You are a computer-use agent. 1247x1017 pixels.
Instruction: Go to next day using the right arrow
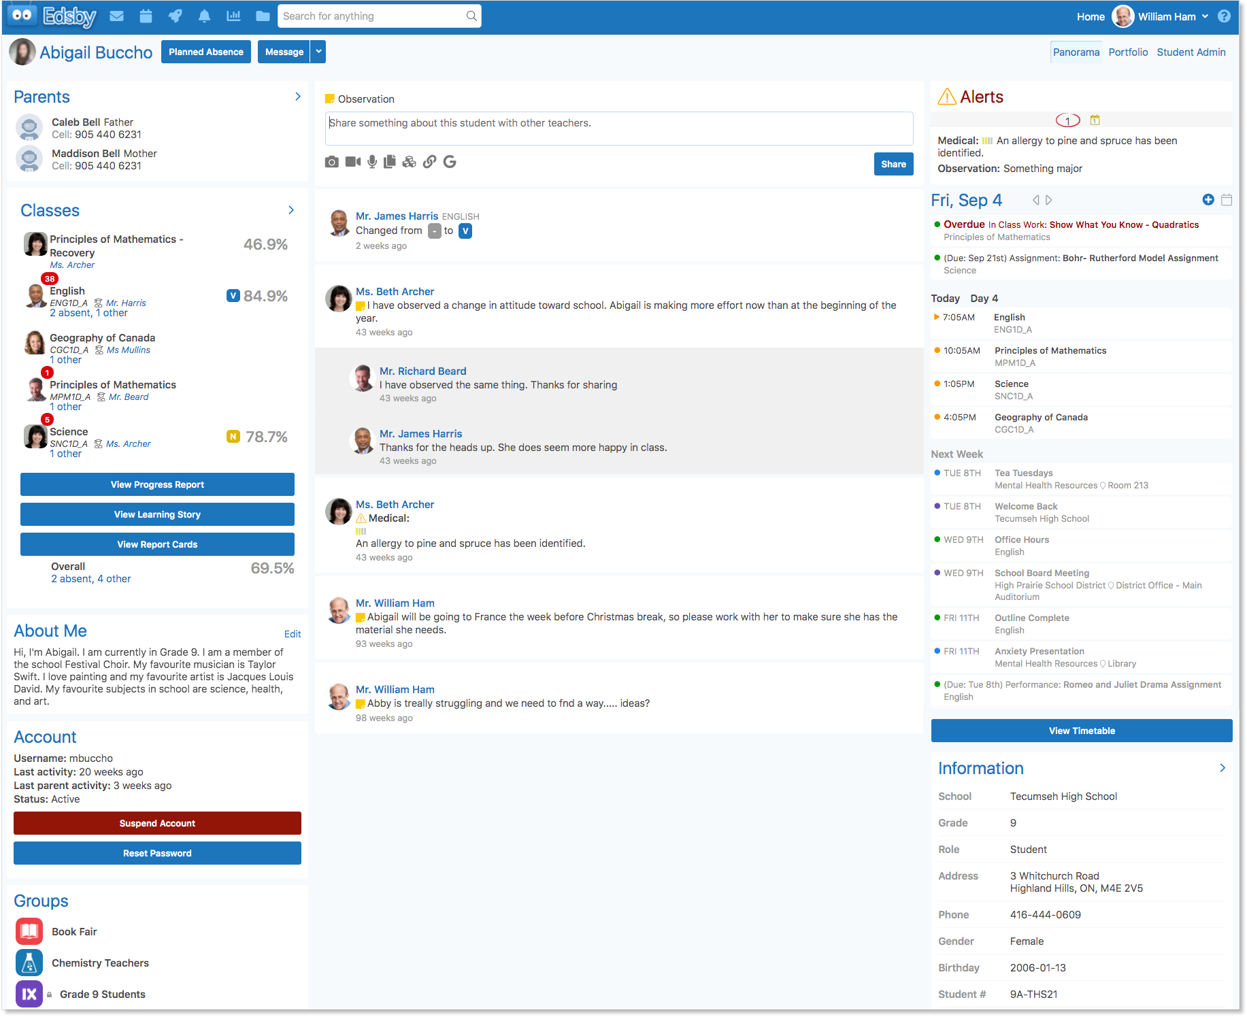(1049, 200)
